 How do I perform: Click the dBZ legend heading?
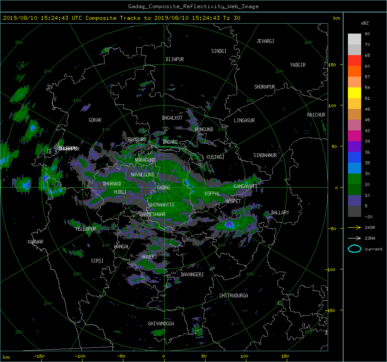[365, 23]
